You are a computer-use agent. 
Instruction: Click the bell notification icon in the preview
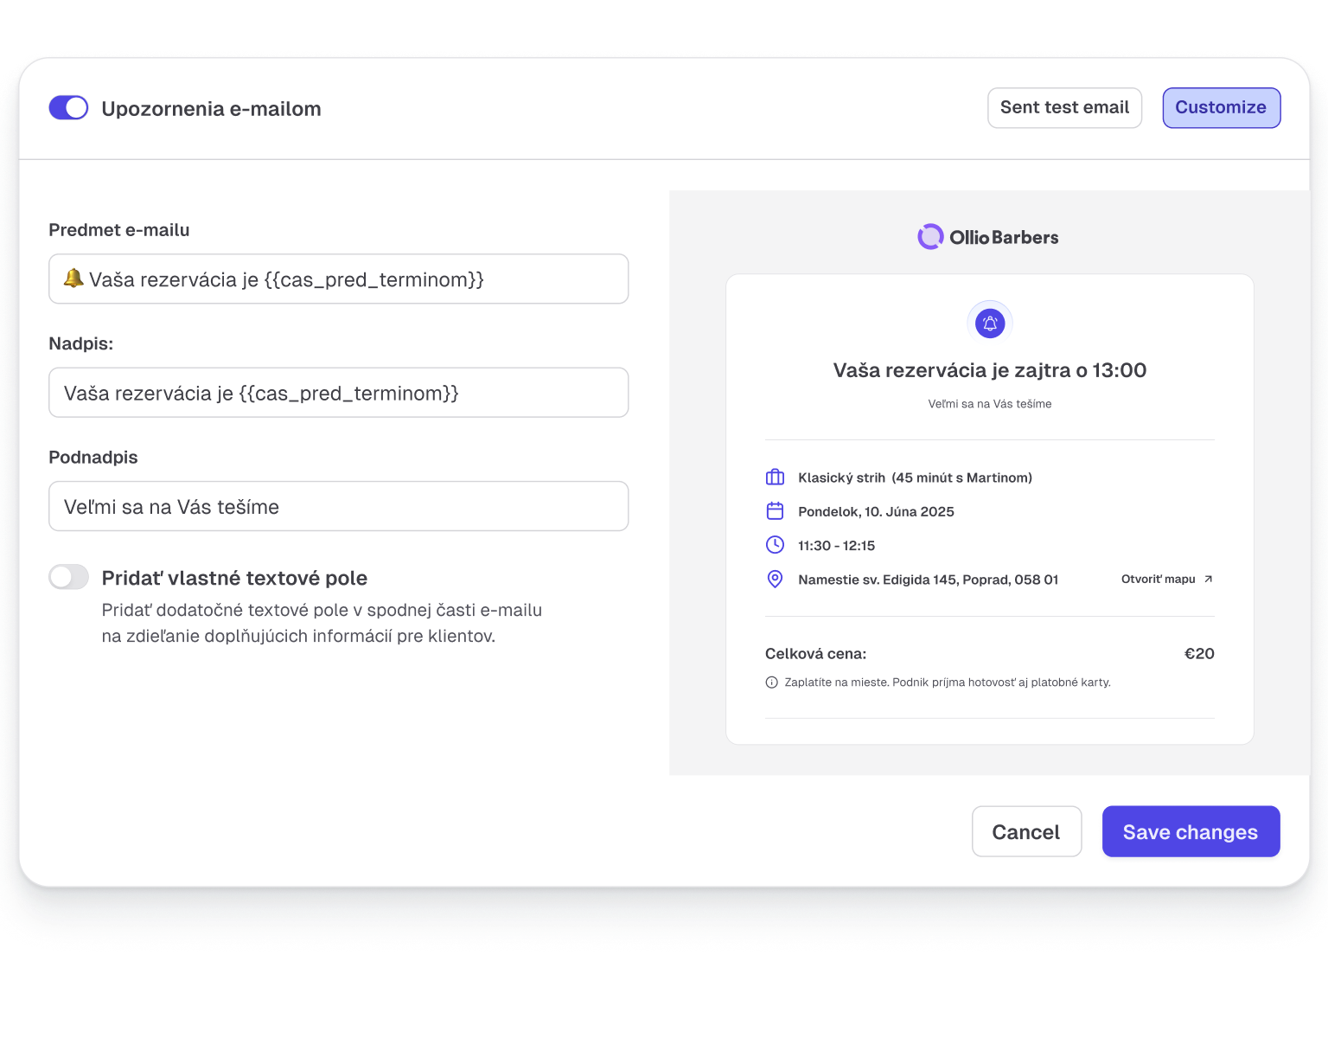[990, 323]
